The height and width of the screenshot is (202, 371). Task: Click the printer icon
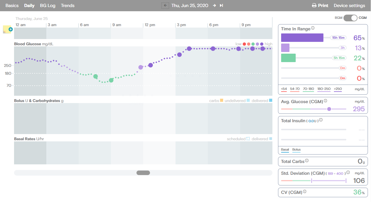pos(314,6)
